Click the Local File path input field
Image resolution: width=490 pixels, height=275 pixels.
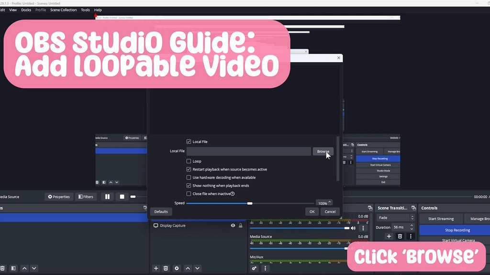pyautogui.click(x=248, y=151)
